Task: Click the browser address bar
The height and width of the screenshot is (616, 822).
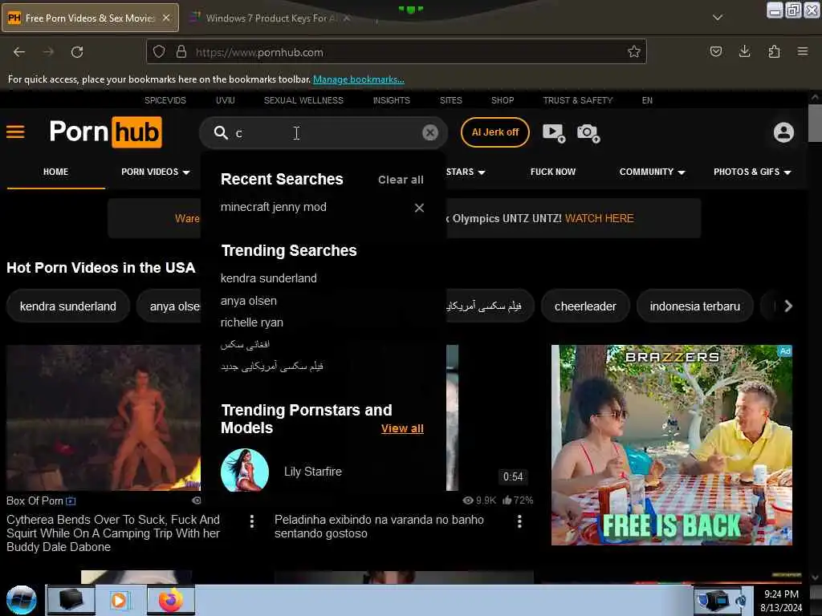Action: [398, 52]
